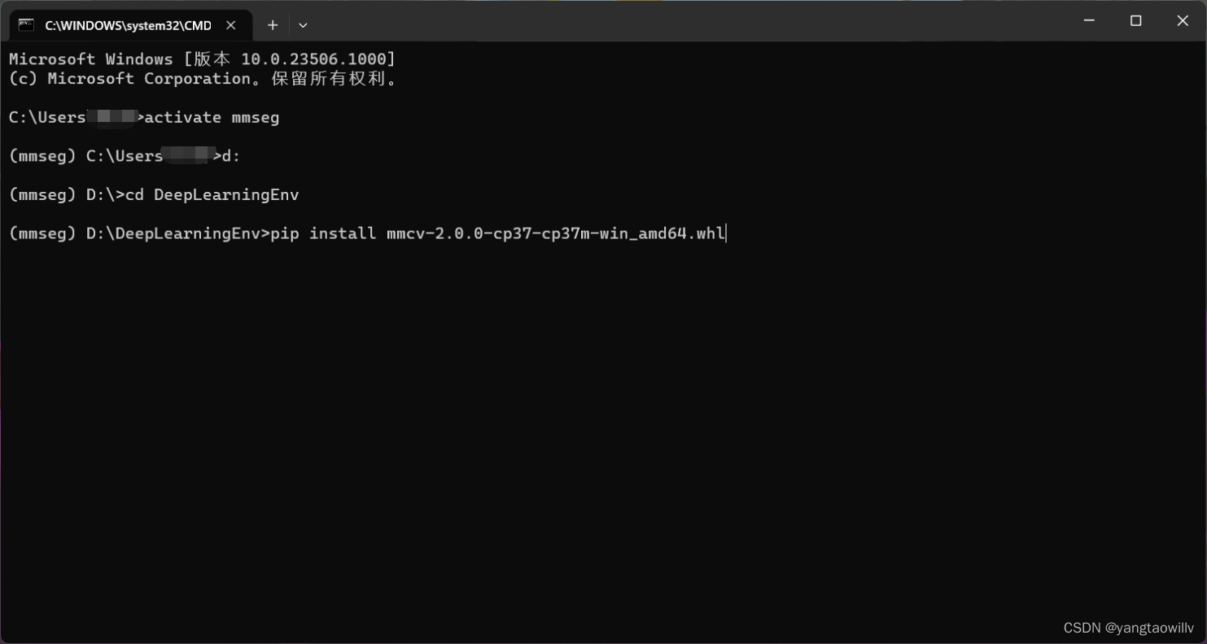
Task: Click the empty terminal background area
Action: point(570,407)
